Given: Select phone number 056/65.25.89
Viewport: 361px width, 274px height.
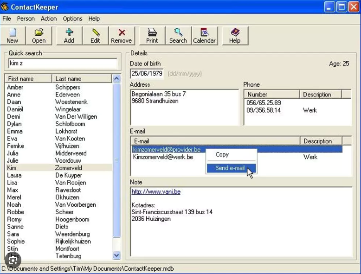Looking at the screenshot, I should tap(264, 103).
